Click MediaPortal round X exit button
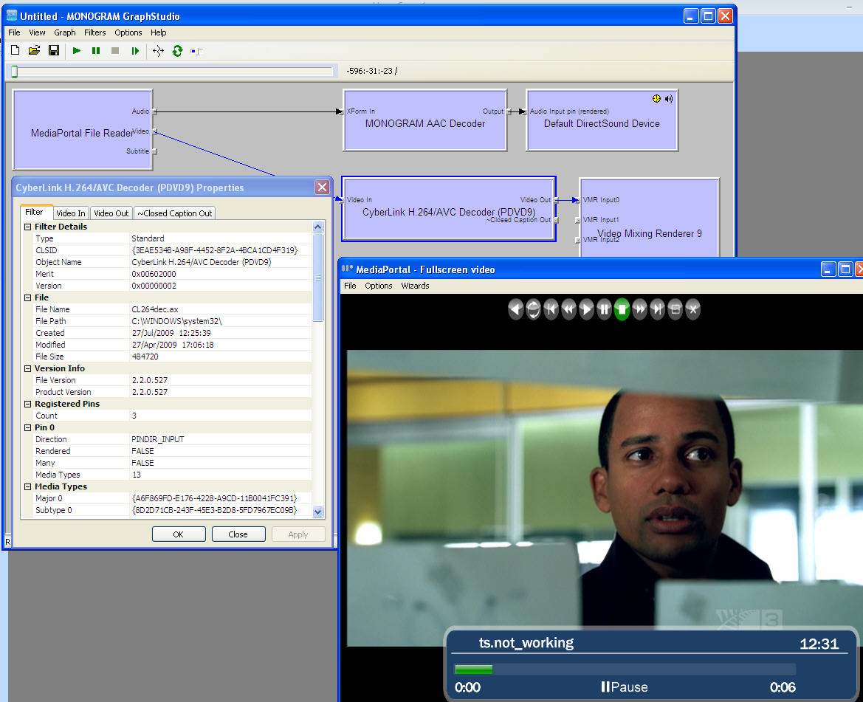This screenshot has width=863, height=702. click(x=693, y=309)
